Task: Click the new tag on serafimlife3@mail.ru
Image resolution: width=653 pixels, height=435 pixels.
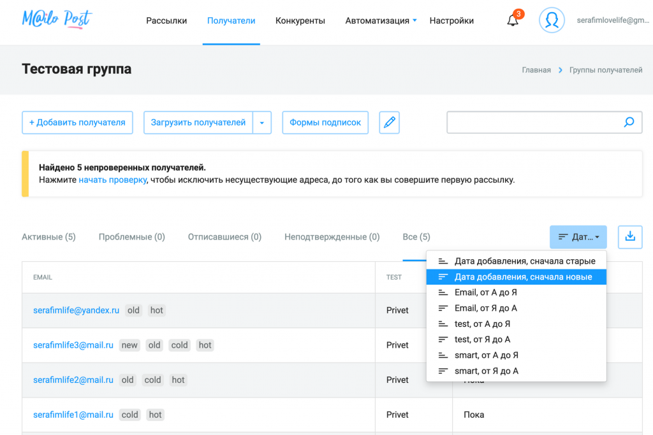Action: click(129, 345)
